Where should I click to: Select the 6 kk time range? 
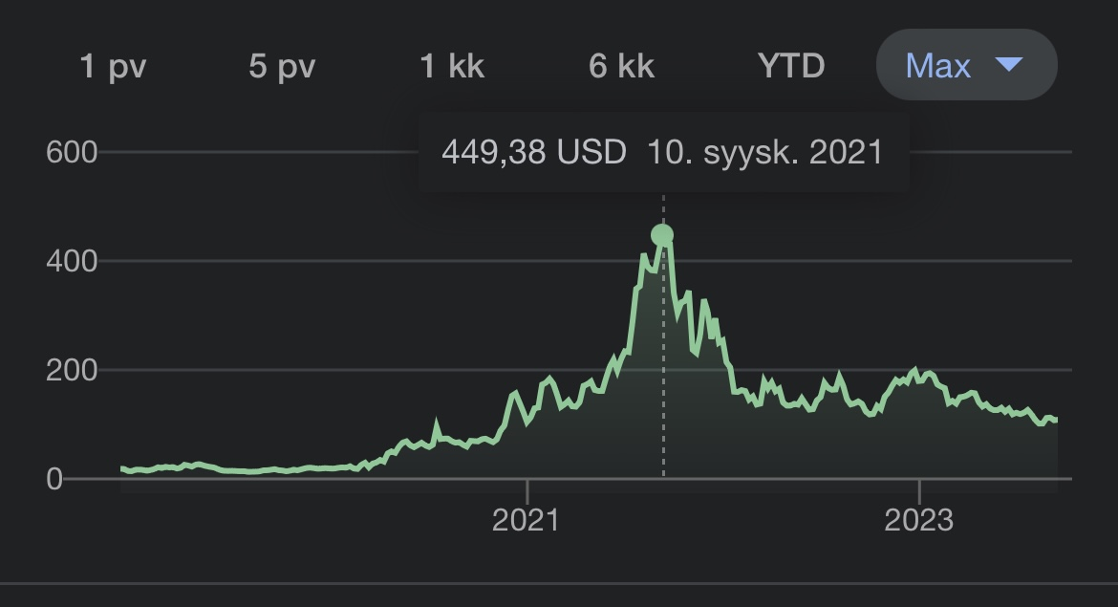coord(622,67)
